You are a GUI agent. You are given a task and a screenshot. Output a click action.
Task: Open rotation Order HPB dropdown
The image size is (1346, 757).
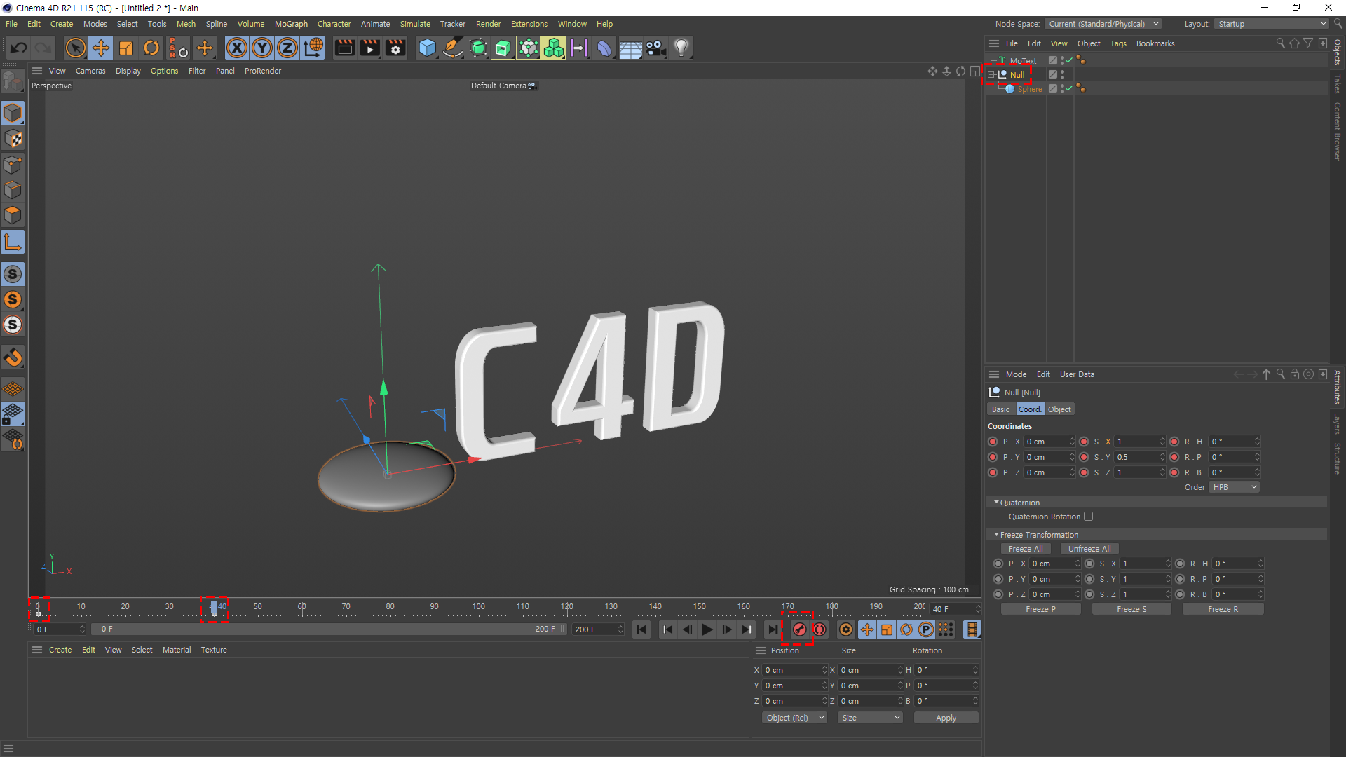[x=1234, y=487]
